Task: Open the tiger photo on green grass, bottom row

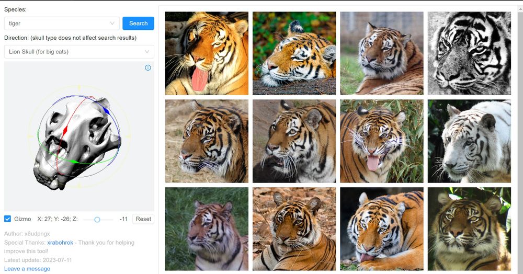Action: point(207,229)
